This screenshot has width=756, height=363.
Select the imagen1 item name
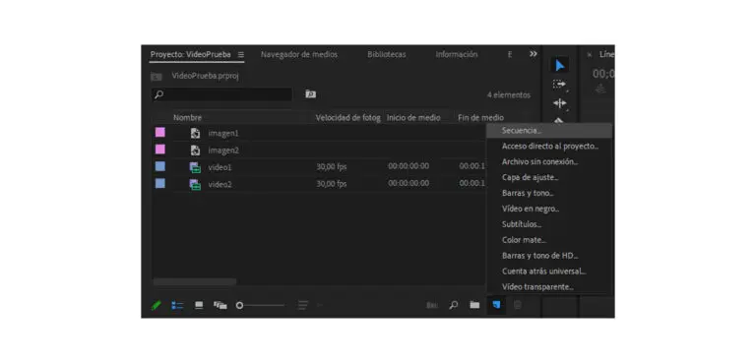[223, 134]
